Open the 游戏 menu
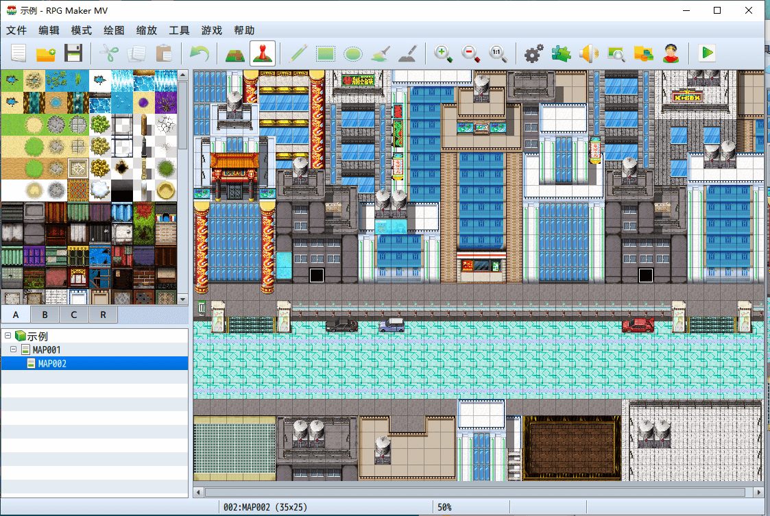This screenshot has width=770, height=516. [x=212, y=30]
